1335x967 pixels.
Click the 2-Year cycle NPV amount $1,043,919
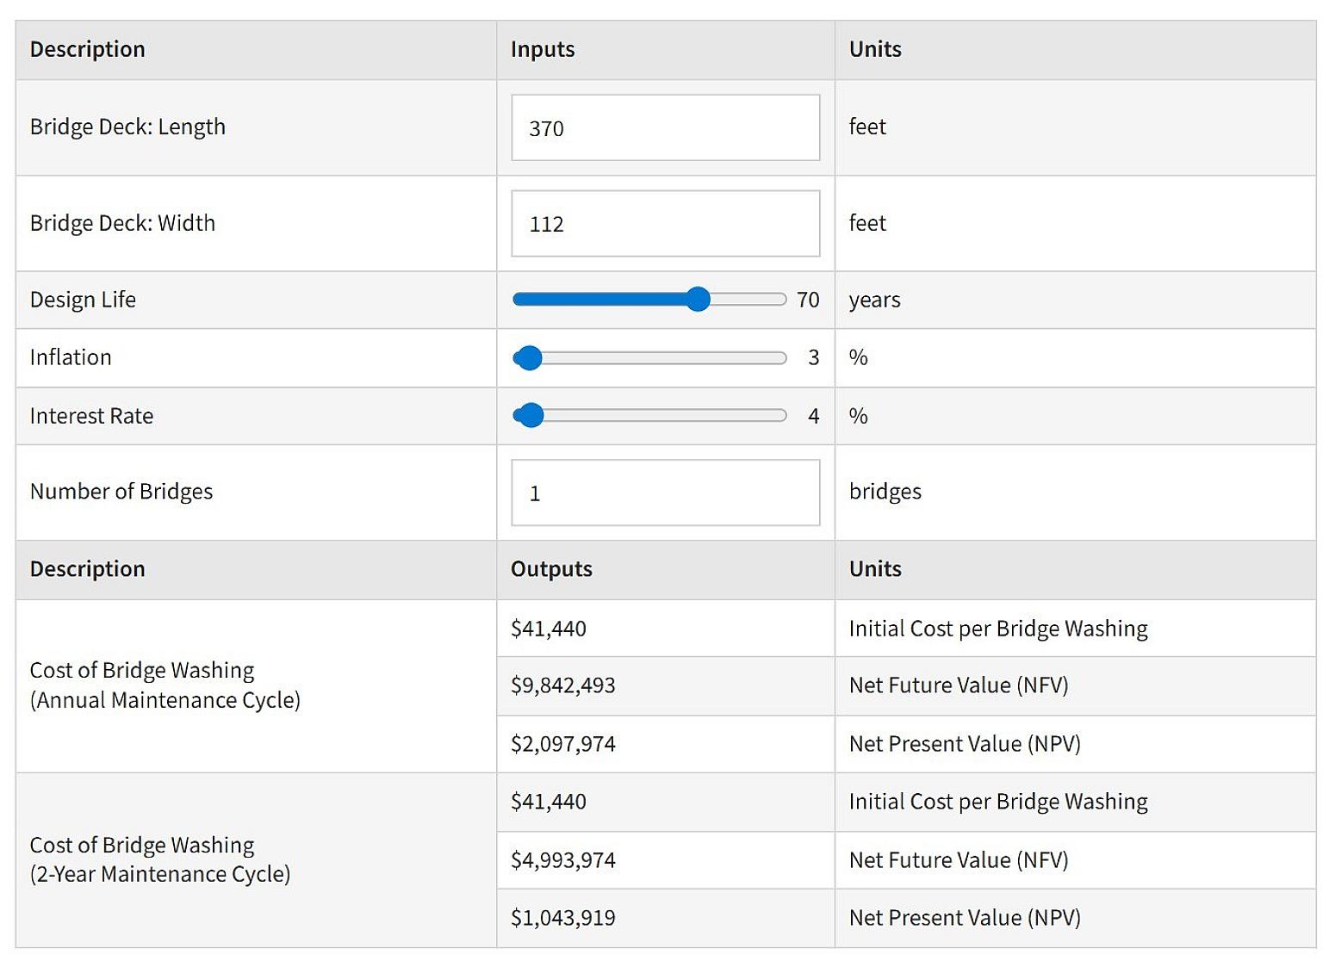point(563,918)
